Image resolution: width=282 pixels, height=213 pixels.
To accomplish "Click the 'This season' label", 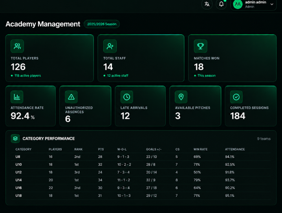I will tap(207, 76).
